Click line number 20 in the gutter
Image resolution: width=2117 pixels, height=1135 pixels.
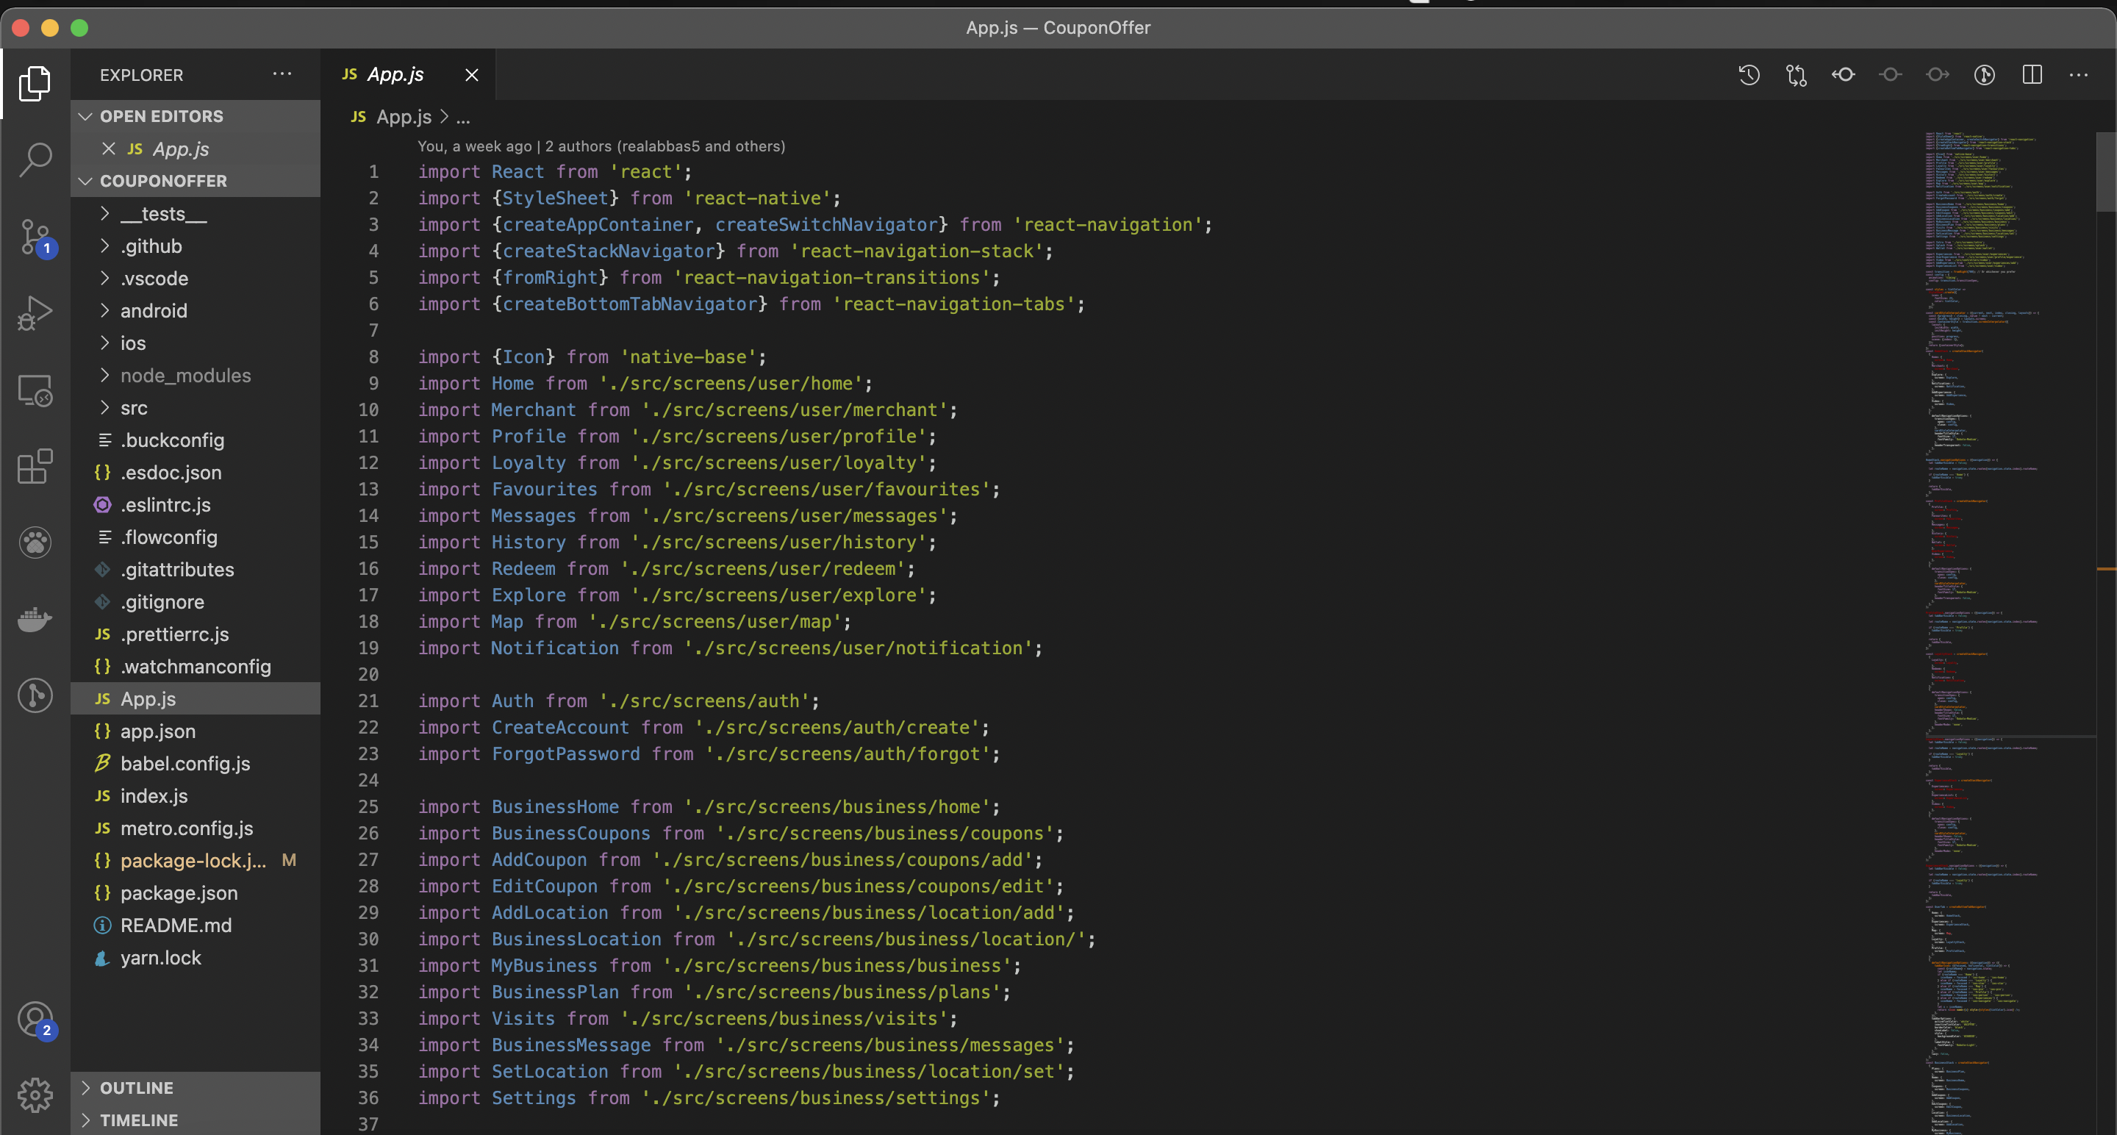tap(368, 675)
